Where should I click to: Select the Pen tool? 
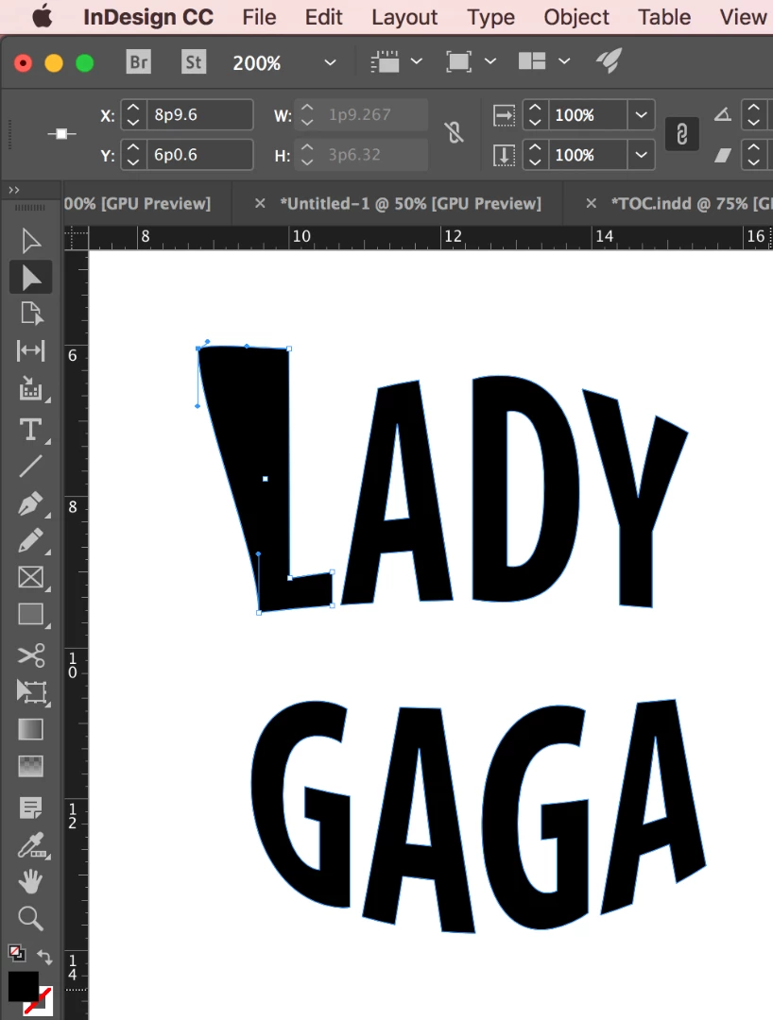[30, 503]
